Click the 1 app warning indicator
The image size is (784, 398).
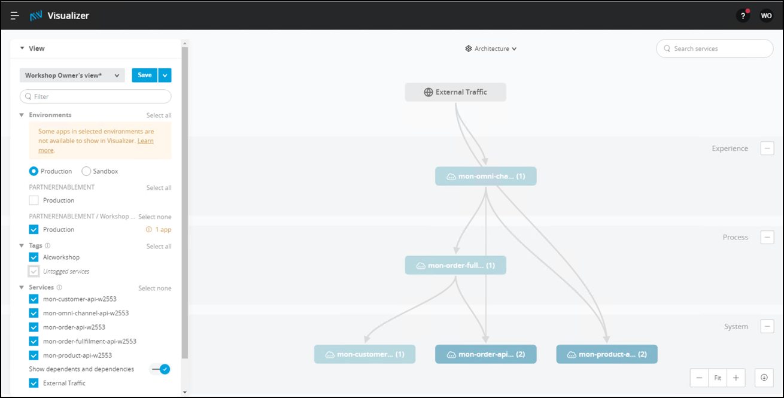tap(158, 230)
